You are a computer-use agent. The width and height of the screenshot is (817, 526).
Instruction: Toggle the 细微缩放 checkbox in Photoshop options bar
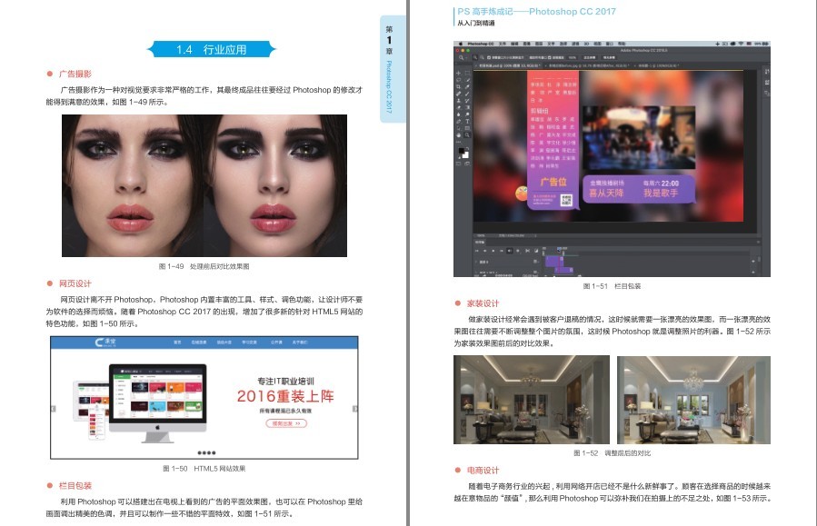[549, 57]
